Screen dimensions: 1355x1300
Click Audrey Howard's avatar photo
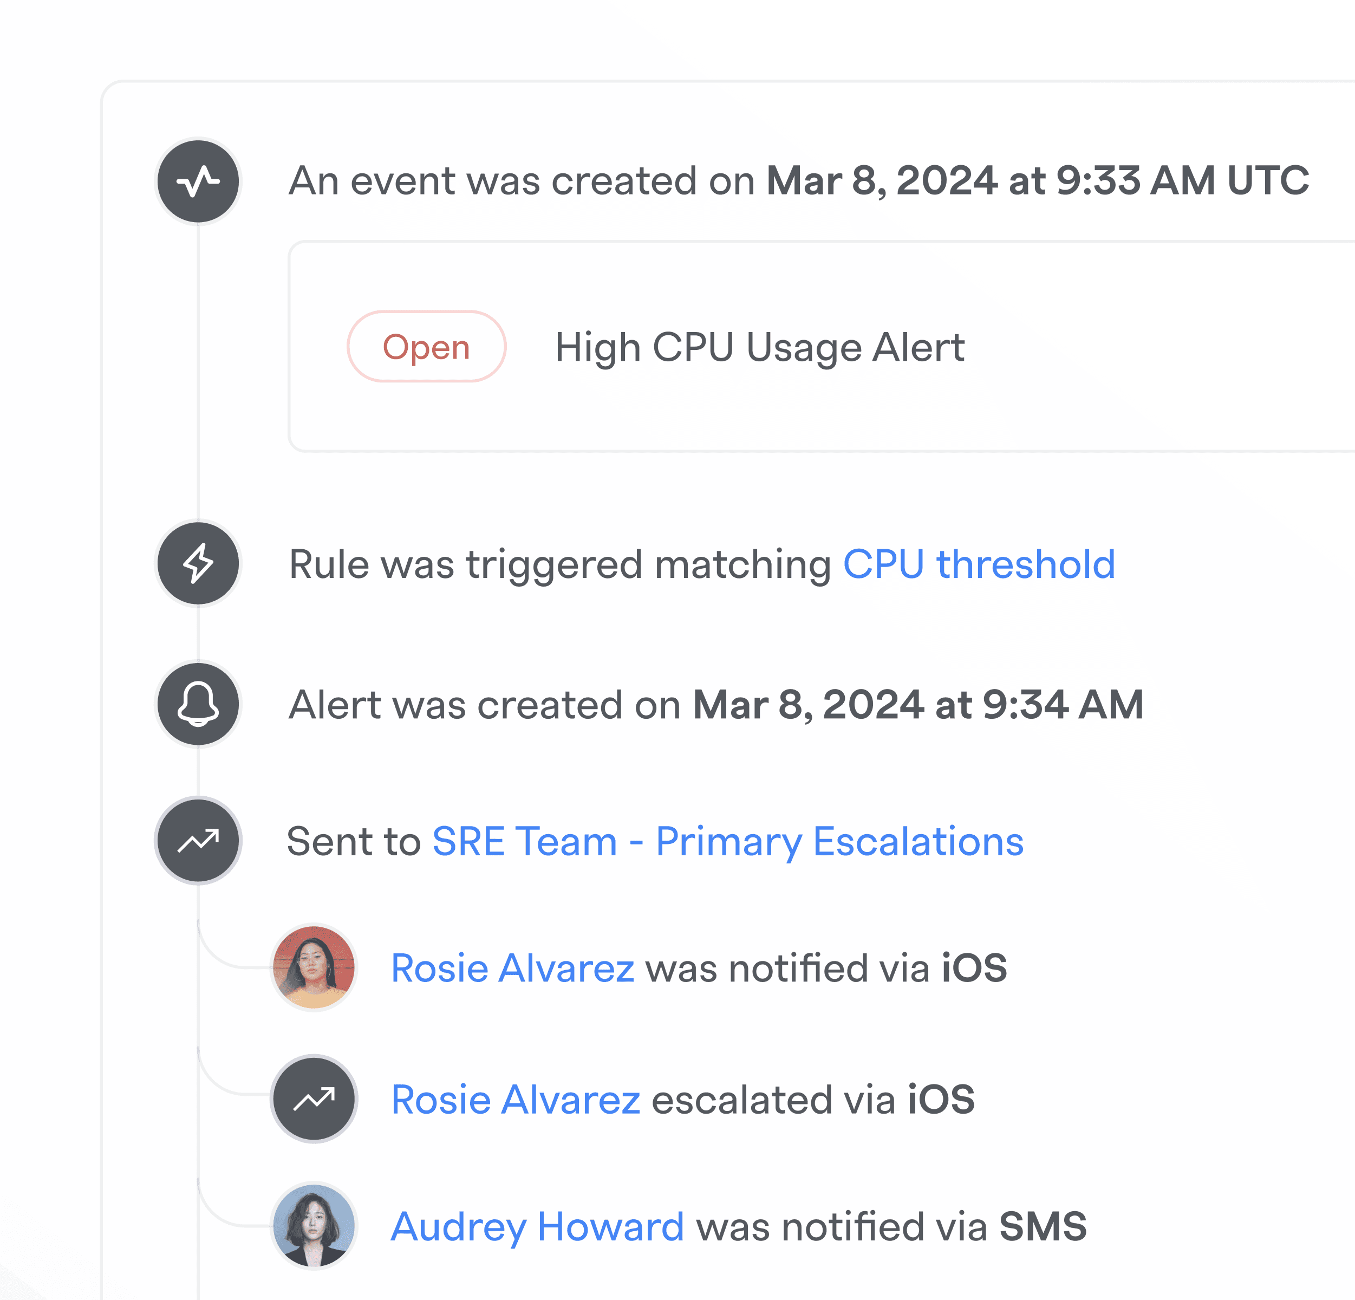314,1226
